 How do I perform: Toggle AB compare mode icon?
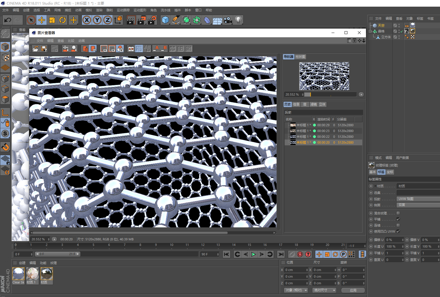pos(131,49)
